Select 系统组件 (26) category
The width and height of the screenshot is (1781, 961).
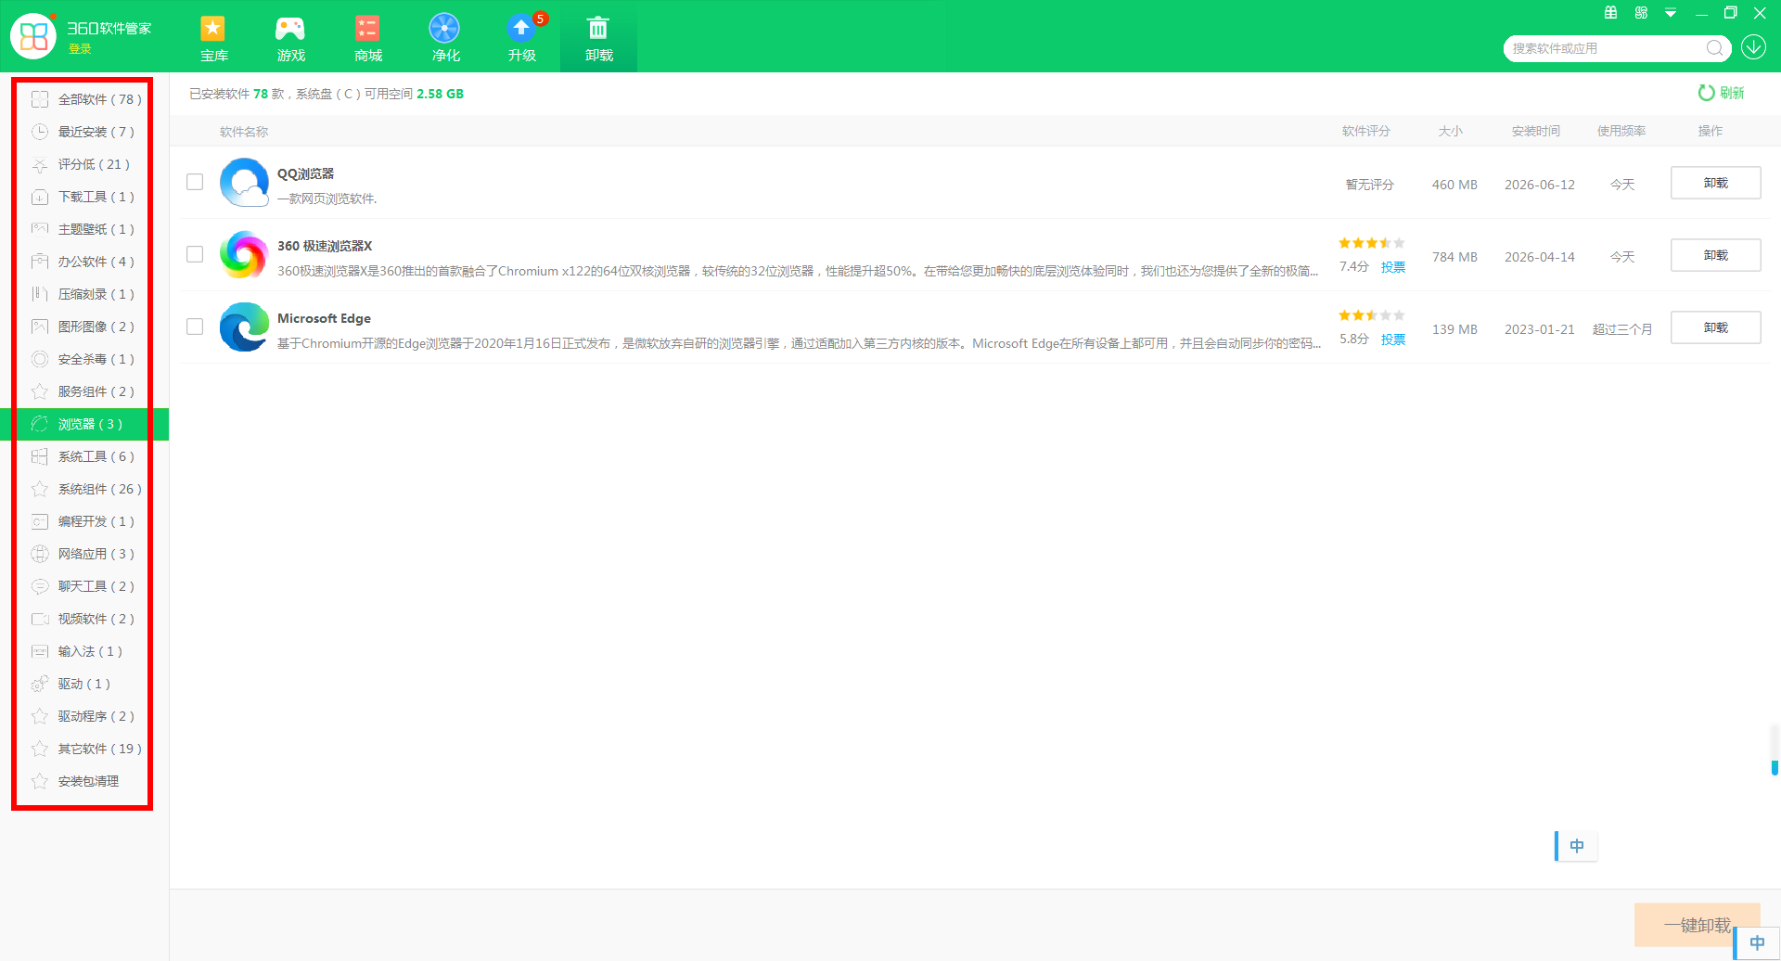[84, 489]
